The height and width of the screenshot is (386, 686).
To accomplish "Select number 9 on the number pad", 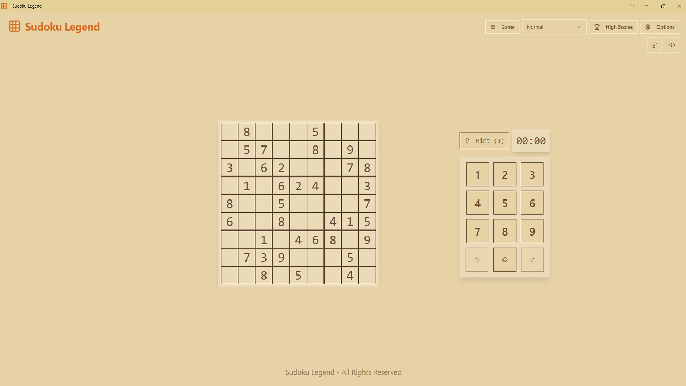I will [x=532, y=232].
